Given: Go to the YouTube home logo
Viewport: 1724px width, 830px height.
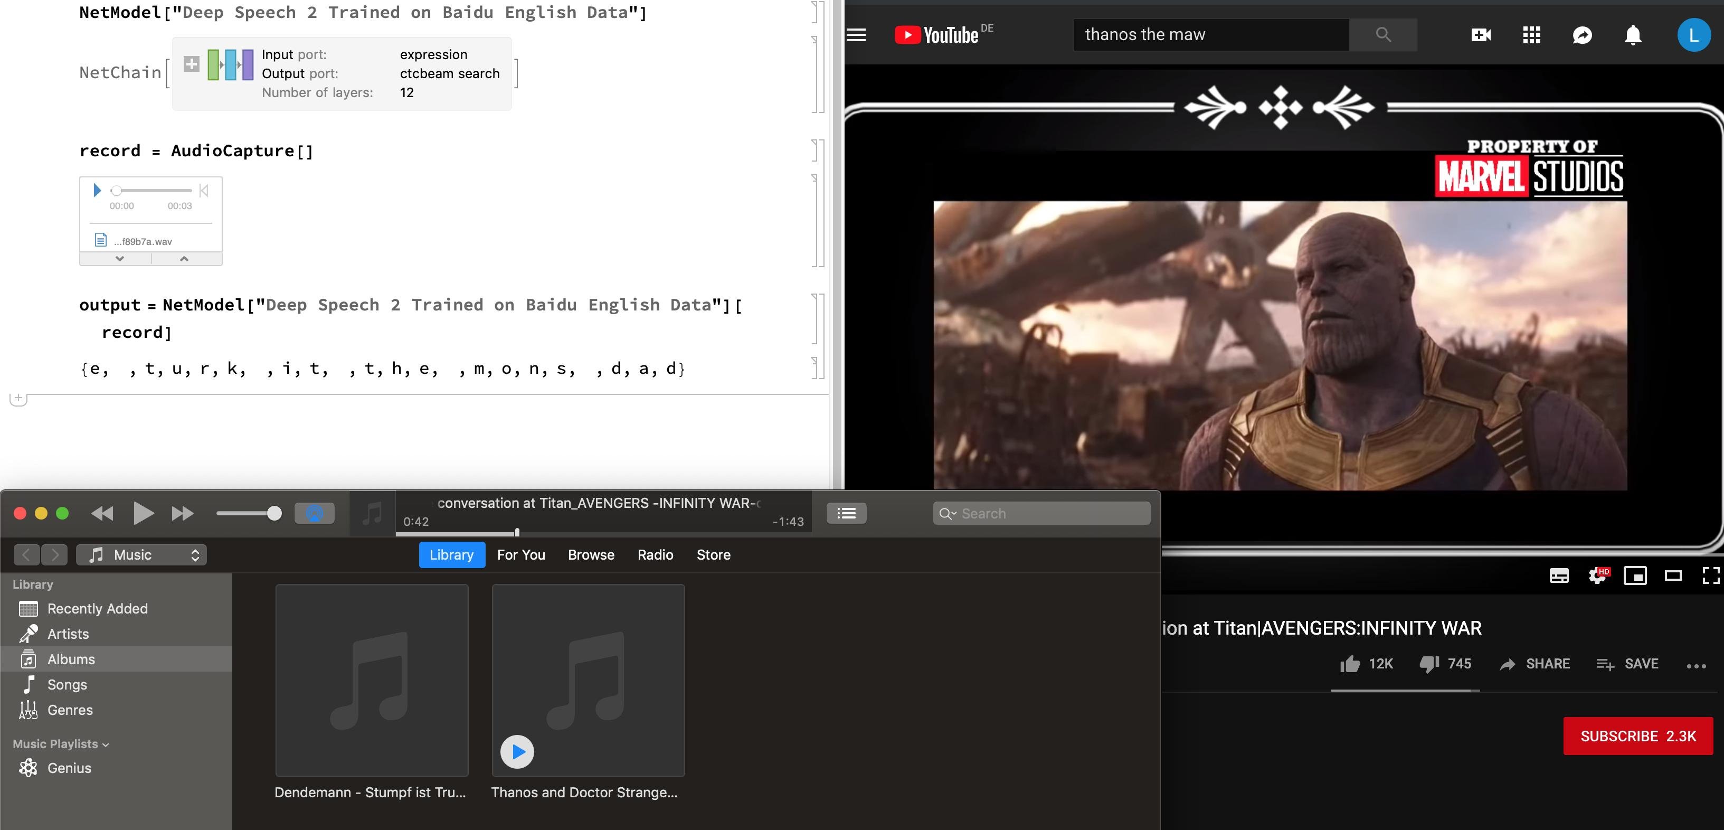Looking at the screenshot, I should point(937,35).
